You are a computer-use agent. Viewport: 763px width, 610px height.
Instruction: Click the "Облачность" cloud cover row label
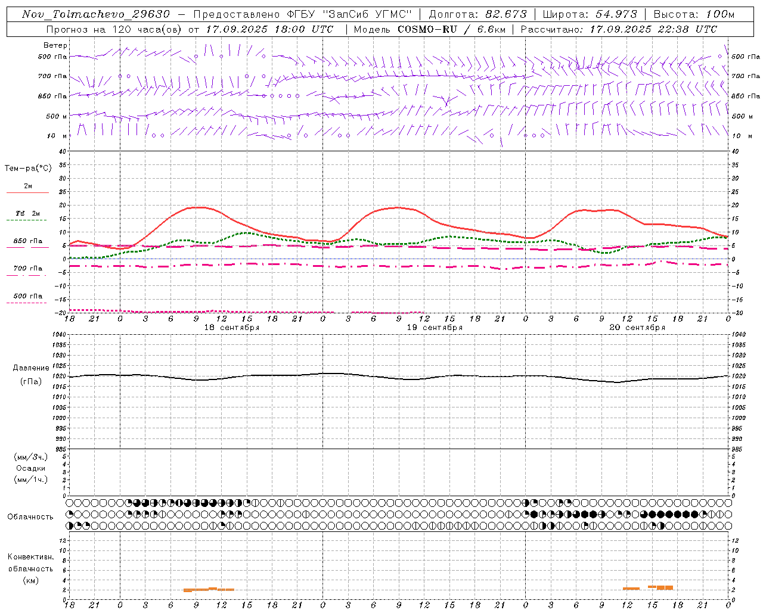pos(30,517)
